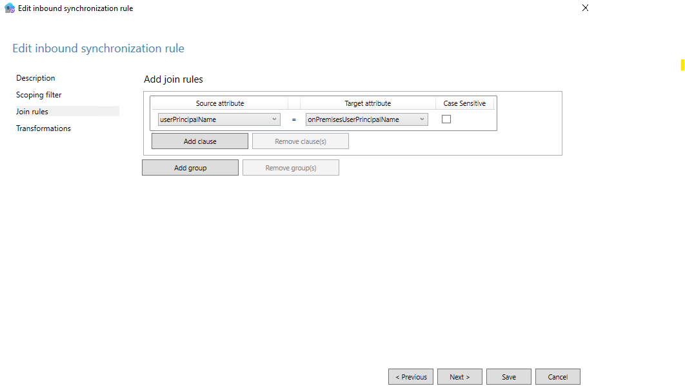The height and width of the screenshot is (386, 685).
Task: Click the Add clause button
Action: click(x=199, y=140)
